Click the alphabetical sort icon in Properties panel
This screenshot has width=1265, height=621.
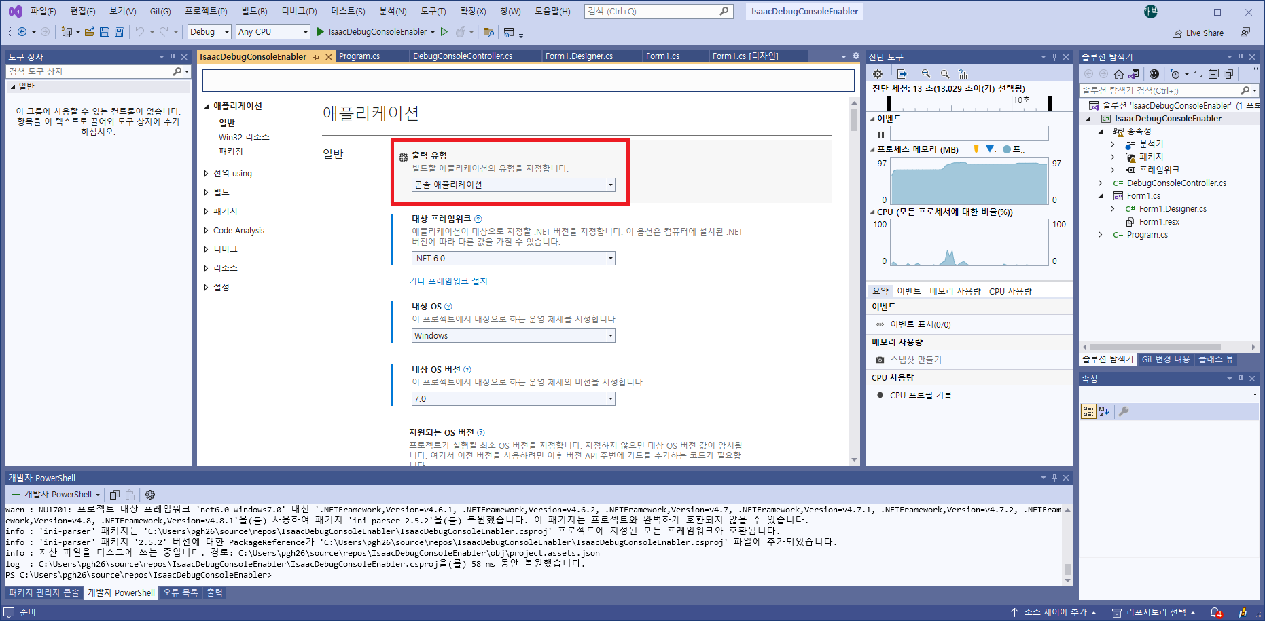1104,411
